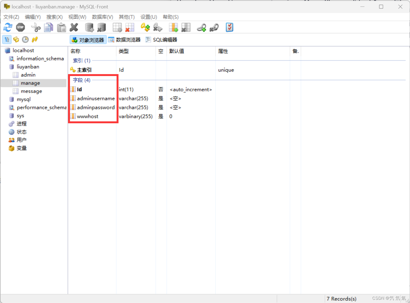Click the Remove Foreign Key chain icon
This screenshot has height=303, width=410.
tap(214, 27)
